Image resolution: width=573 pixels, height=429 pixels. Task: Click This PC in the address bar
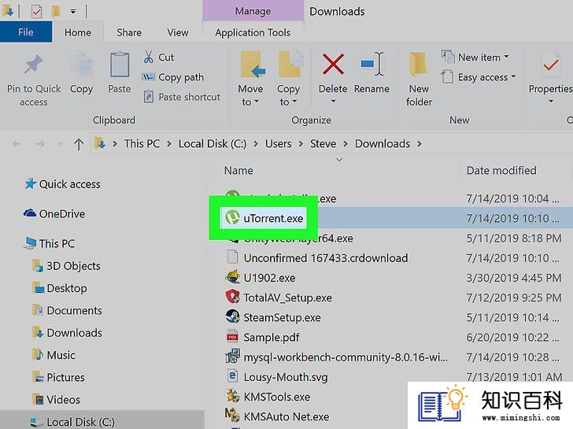click(x=142, y=143)
